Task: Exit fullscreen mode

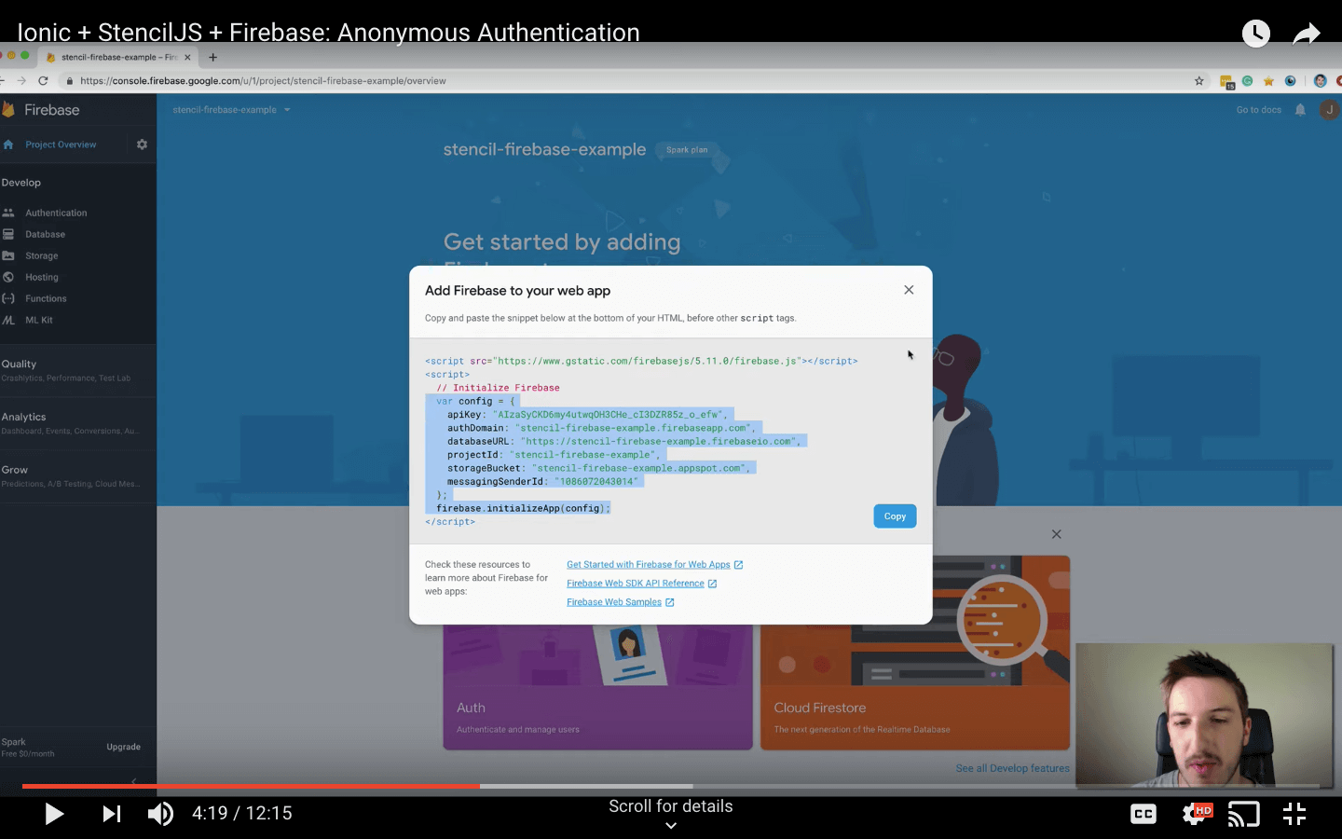Action: coord(1294,814)
